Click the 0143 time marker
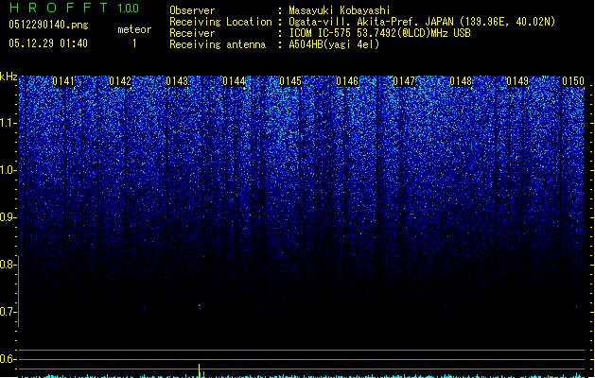Image resolution: width=595 pixels, height=378 pixels. pyautogui.click(x=177, y=81)
